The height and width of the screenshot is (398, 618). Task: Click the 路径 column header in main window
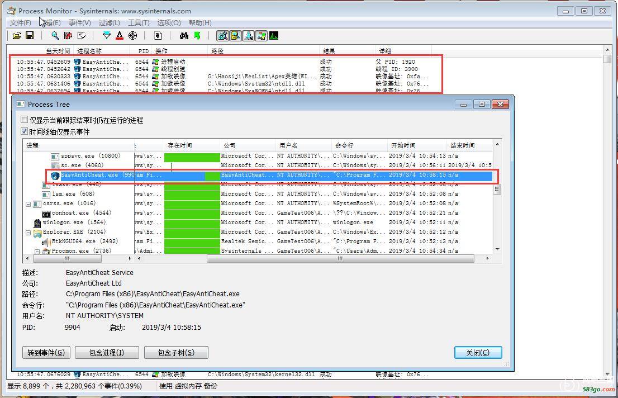click(x=263, y=51)
